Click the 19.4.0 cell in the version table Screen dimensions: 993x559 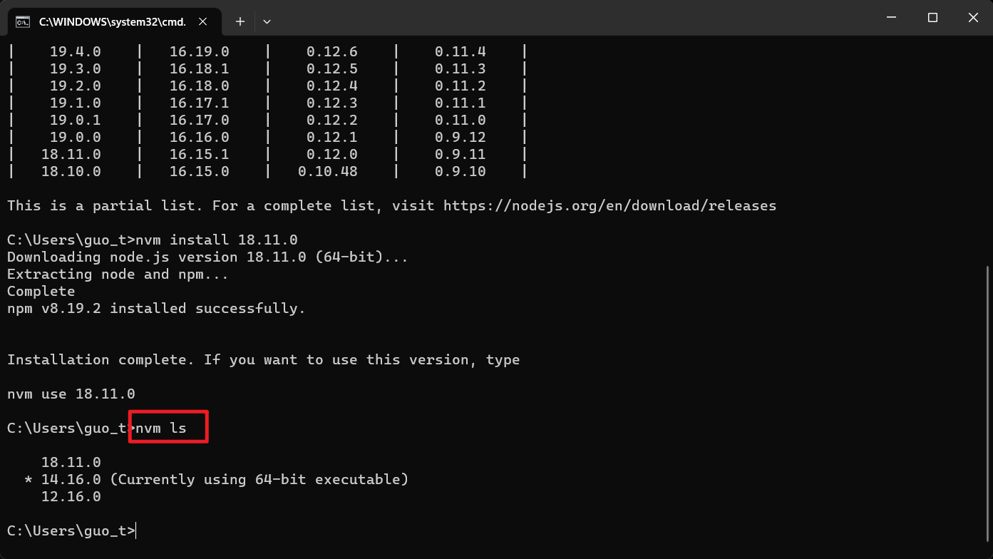pos(75,52)
